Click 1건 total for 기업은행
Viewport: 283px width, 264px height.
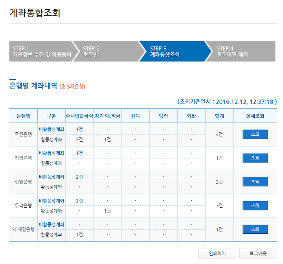219,158
